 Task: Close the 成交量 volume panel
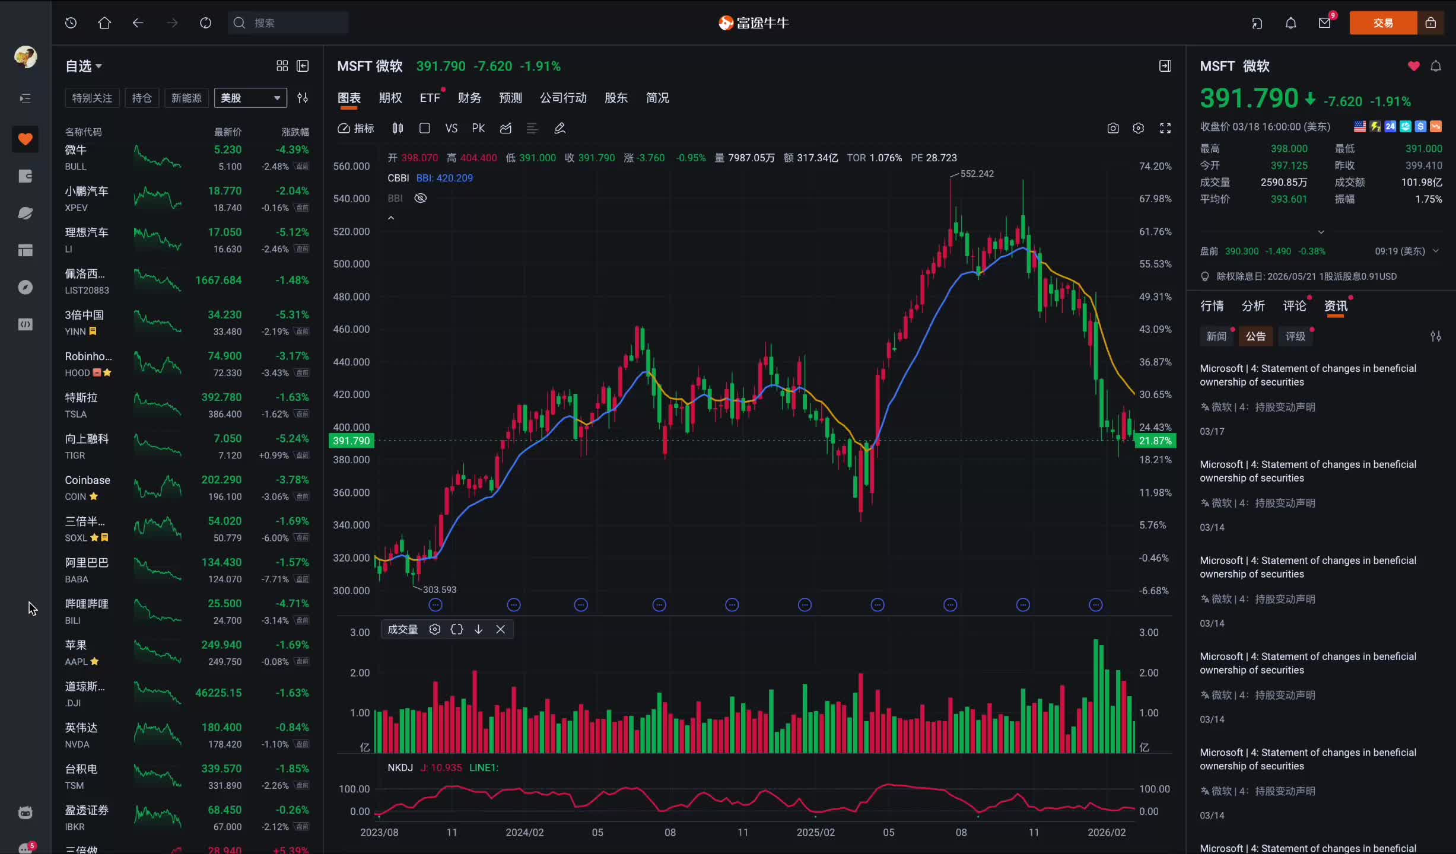[x=501, y=630]
